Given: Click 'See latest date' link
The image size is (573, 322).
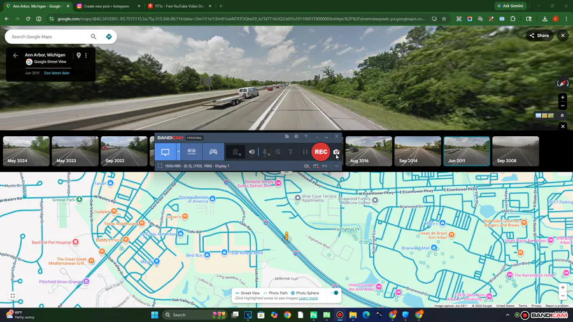Looking at the screenshot, I should tap(57, 73).
